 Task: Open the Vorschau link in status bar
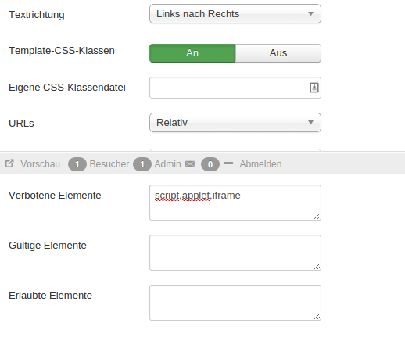pos(40,164)
